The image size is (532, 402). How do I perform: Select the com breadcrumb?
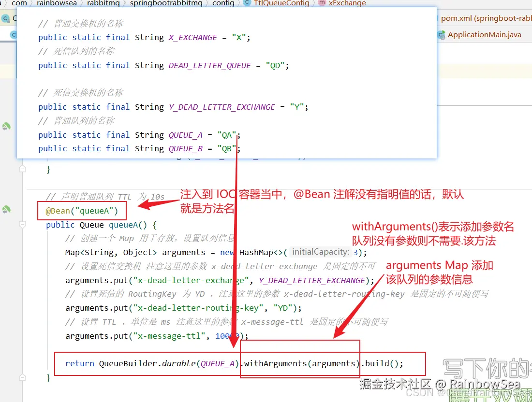[19, 3]
